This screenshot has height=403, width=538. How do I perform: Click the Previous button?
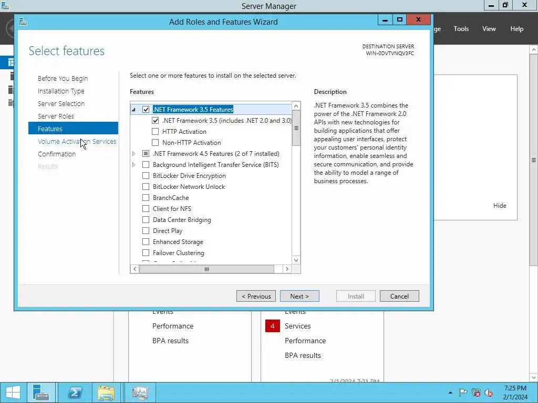click(x=256, y=296)
